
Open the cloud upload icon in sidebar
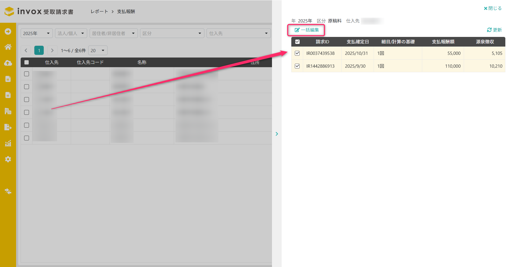[x=8, y=63]
